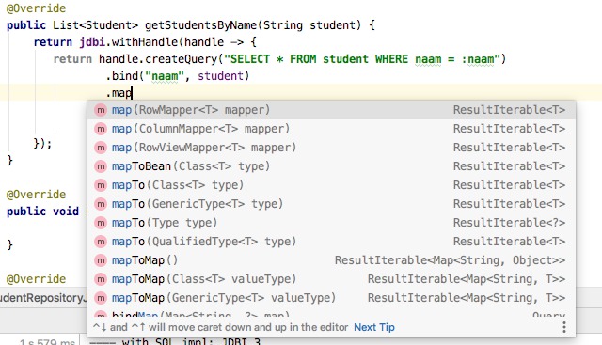Choose mapToMap() completion suggestion
602x345 pixels.
pos(331,260)
